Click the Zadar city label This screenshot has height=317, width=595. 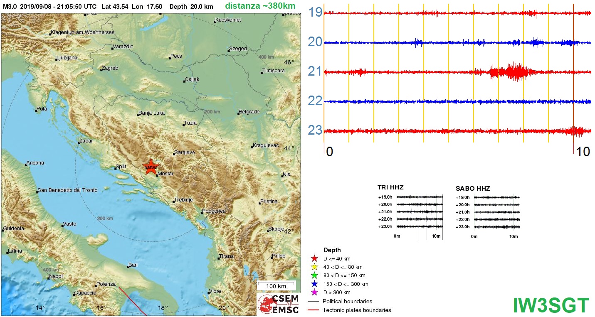86,141
